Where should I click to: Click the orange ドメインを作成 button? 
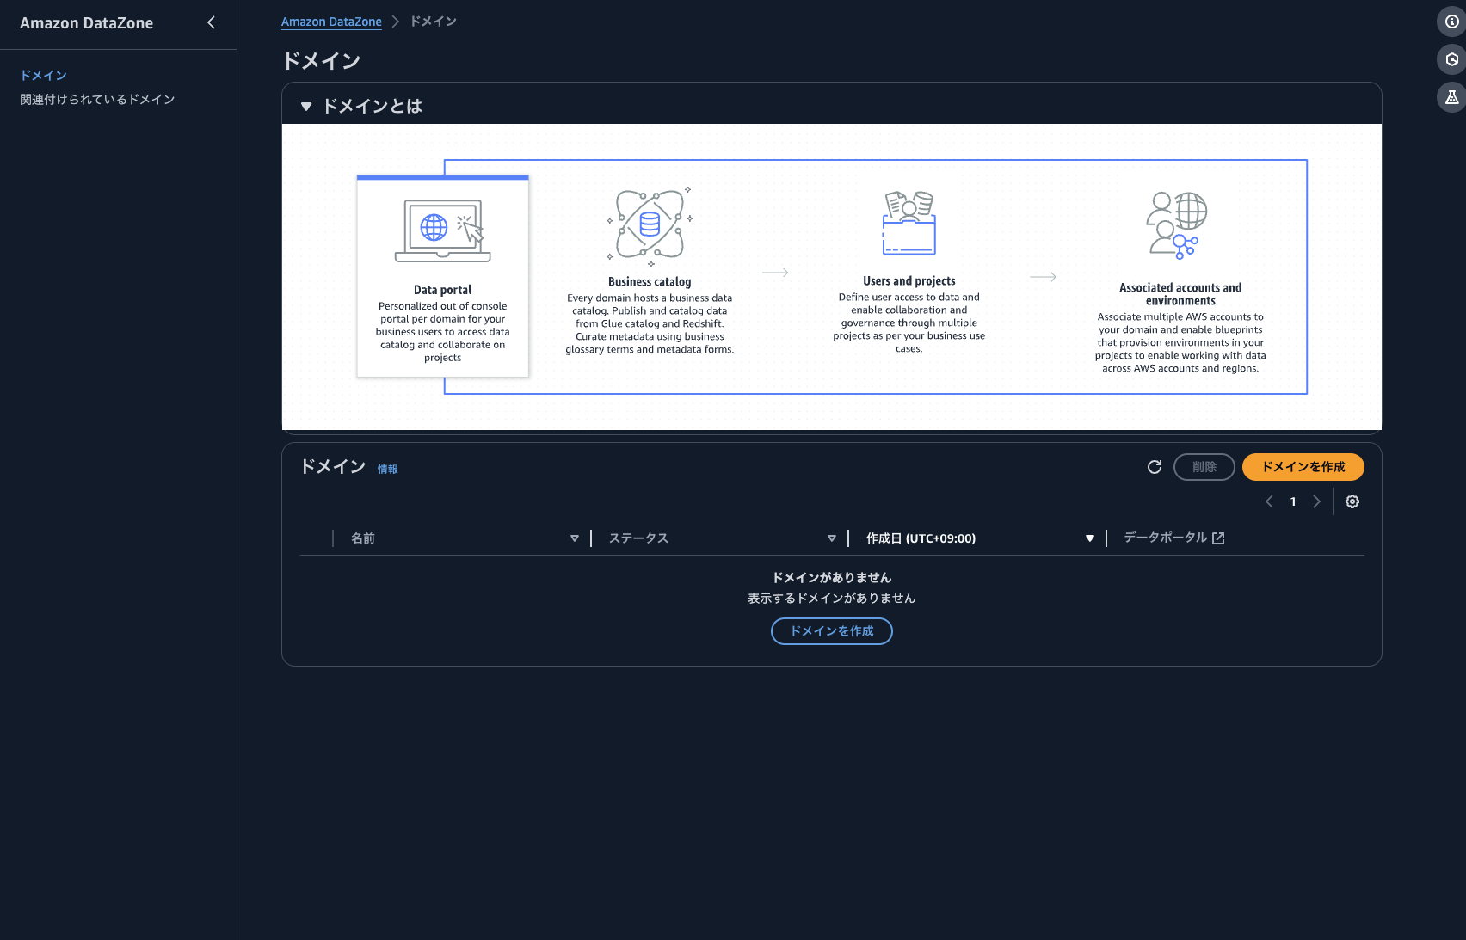1303,466
